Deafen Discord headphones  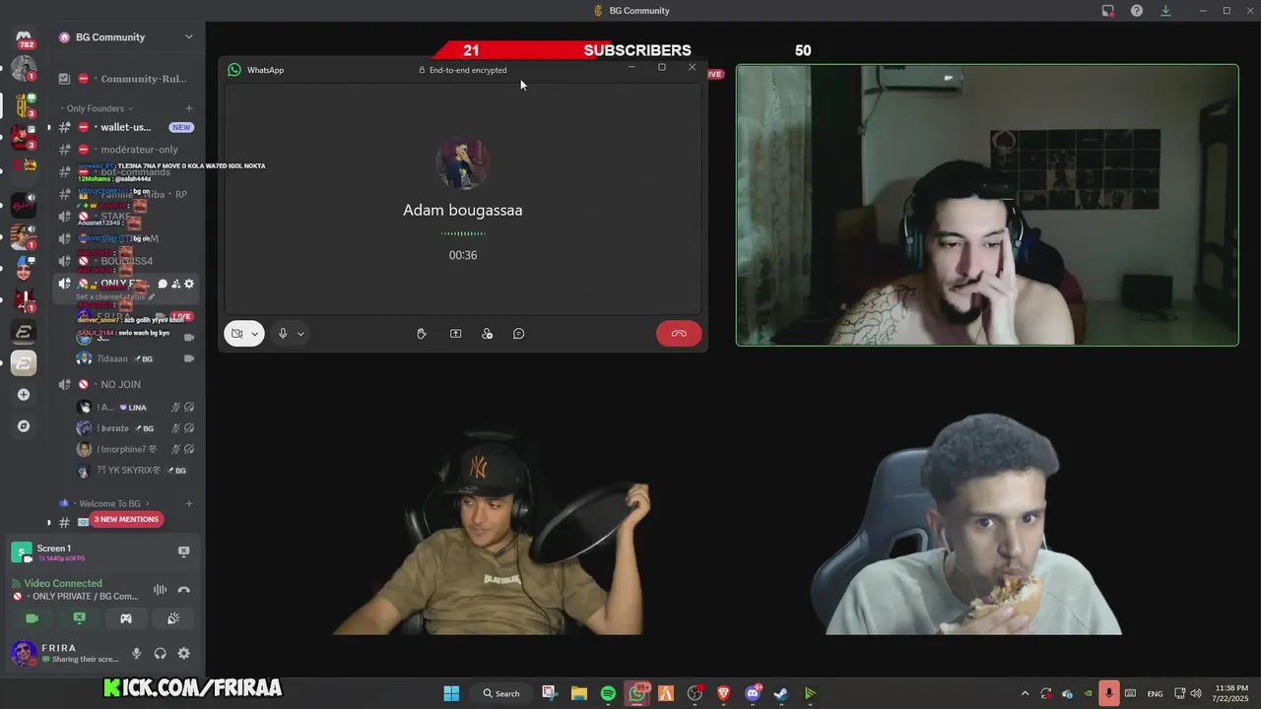(161, 653)
